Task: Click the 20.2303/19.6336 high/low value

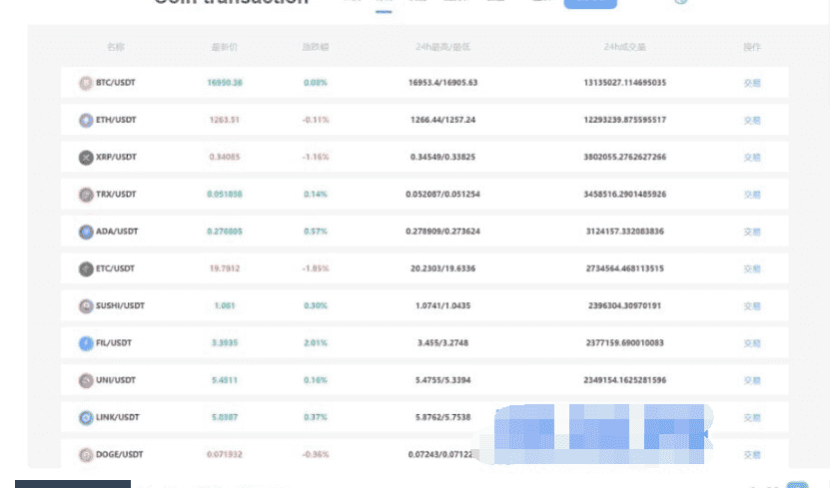Action: pyautogui.click(x=443, y=268)
